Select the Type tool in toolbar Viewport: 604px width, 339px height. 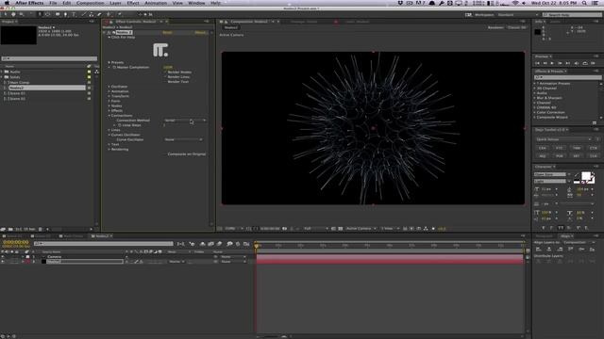point(74,14)
